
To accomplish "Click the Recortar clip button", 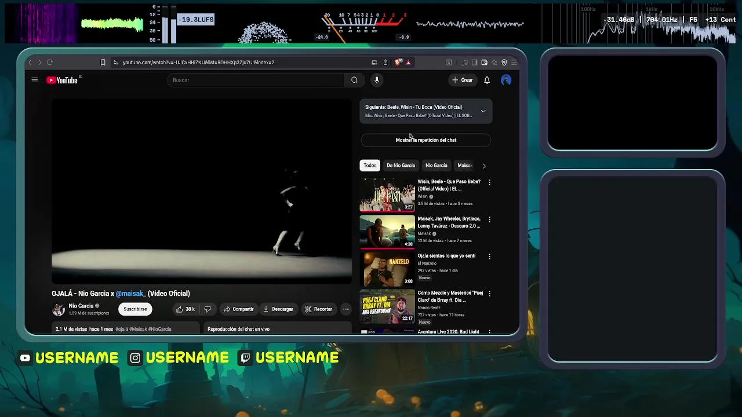I will click(x=318, y=309).
